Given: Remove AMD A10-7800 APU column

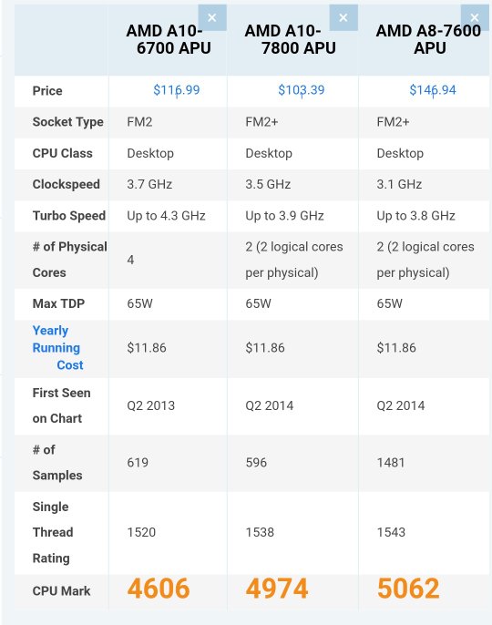Looking at the screenshot, I should pyautogui.click(x=343, y=17).
